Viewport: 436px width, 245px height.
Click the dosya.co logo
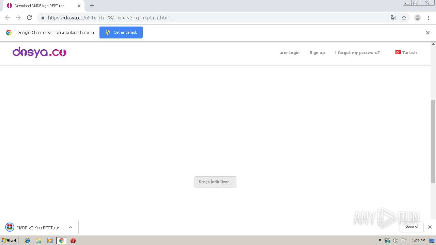coord(40,52)
